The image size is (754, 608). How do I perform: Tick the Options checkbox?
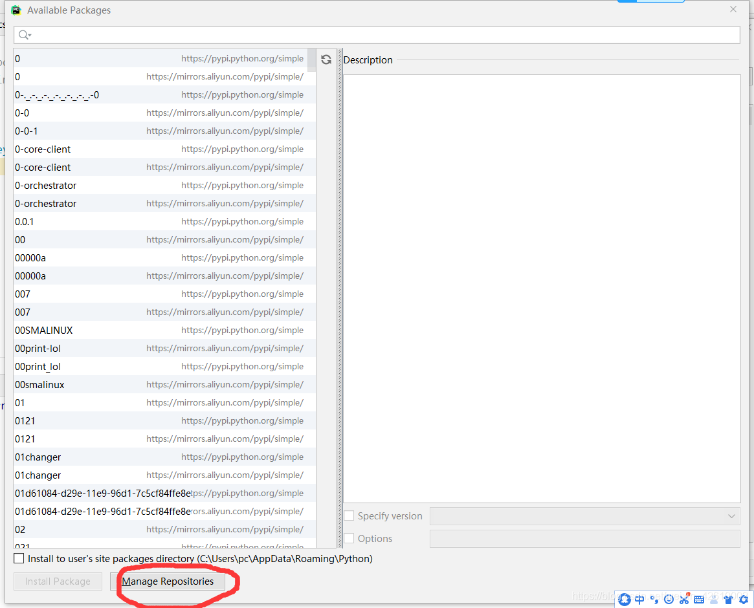(x=349, y=538)
